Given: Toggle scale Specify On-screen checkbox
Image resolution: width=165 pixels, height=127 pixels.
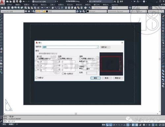Looking at the screenshot, I should coord(59,58).
